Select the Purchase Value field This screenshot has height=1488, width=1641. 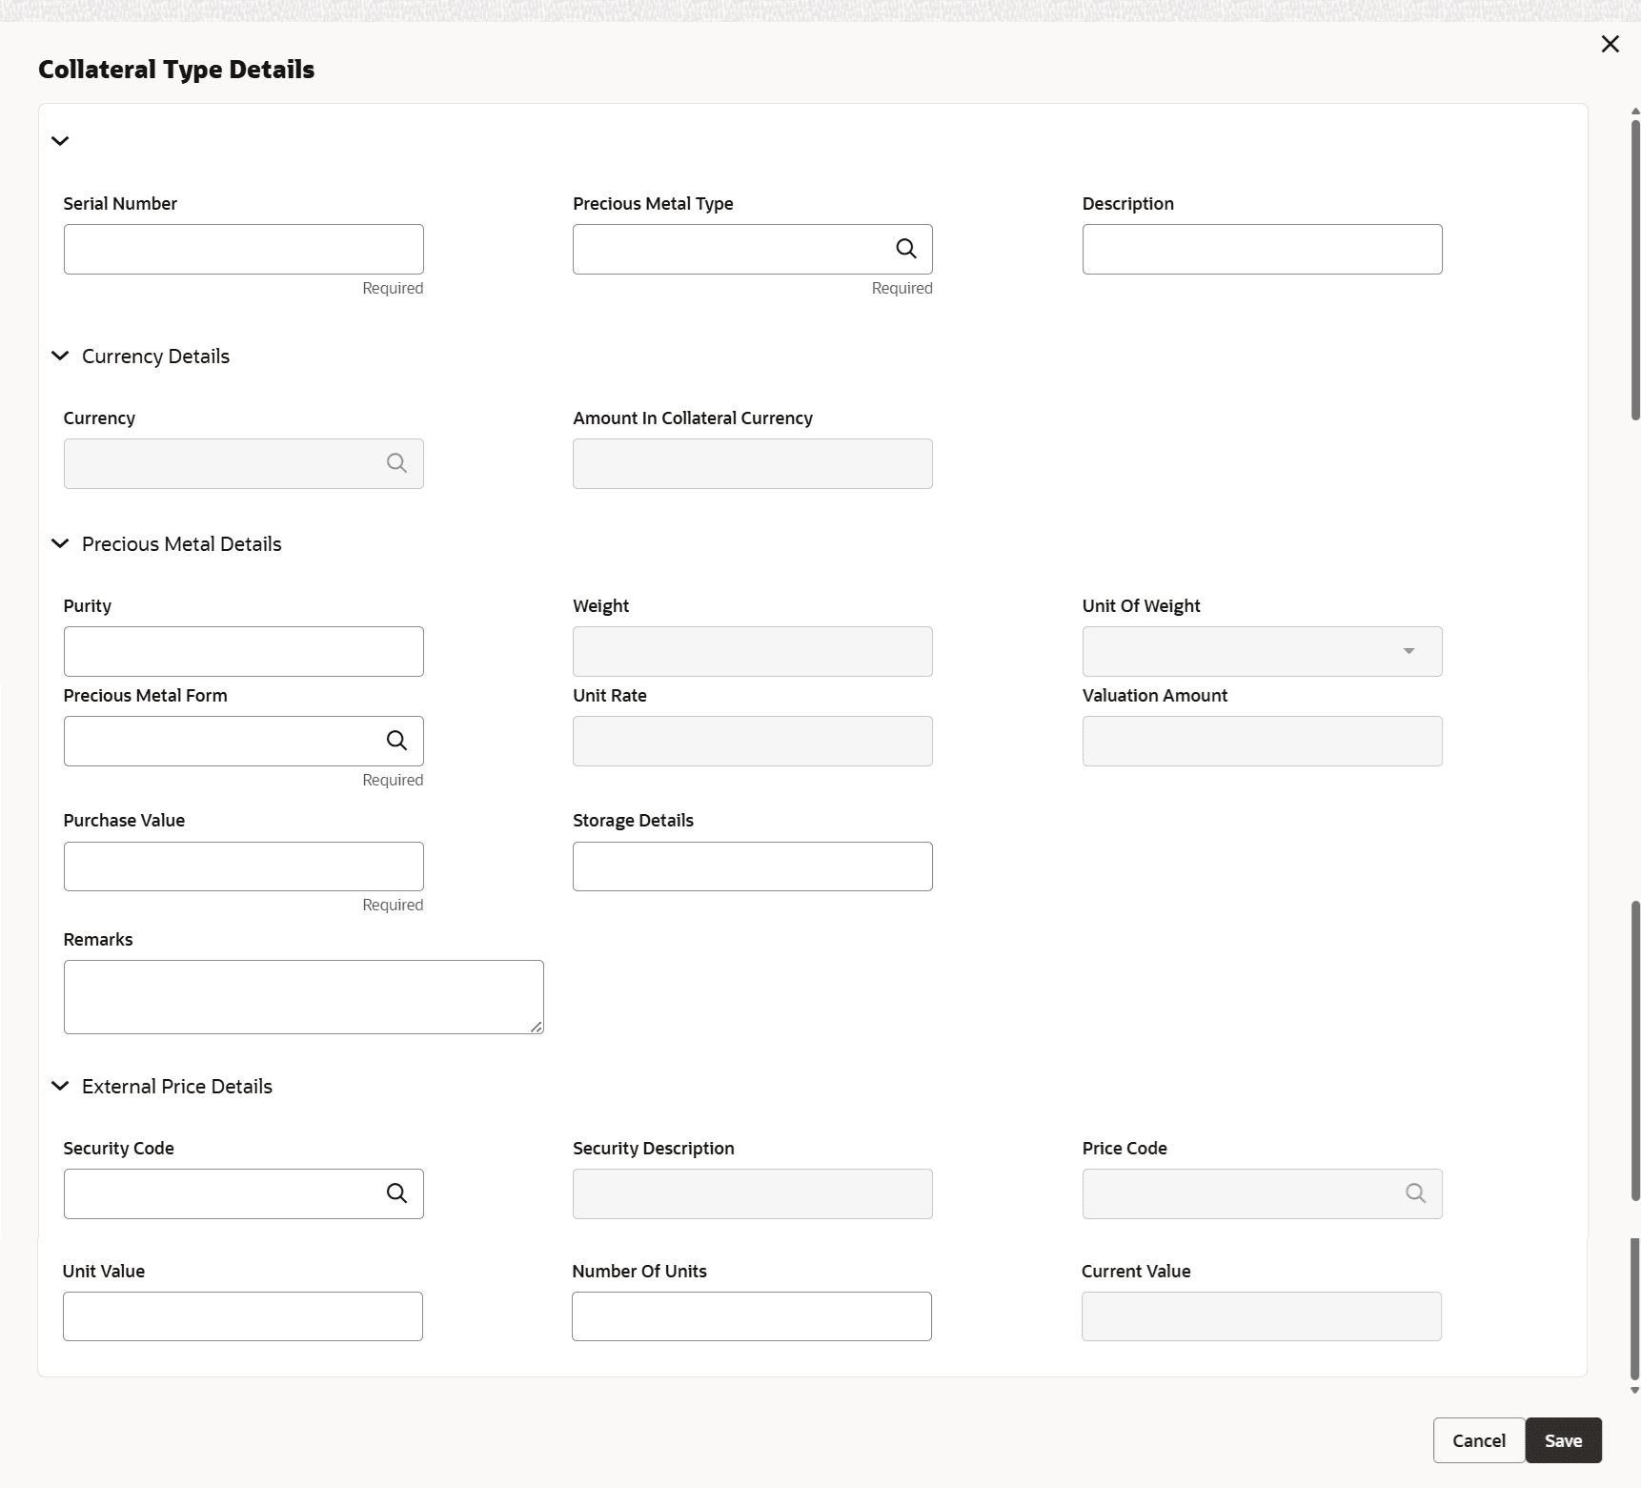click(x=243, y=866)
